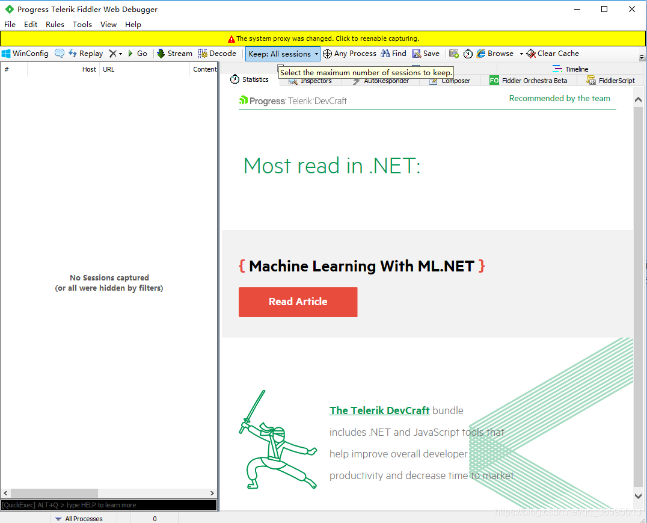
Task: Click Clear Cache in toolbar
Action: [x=553, y=54]
